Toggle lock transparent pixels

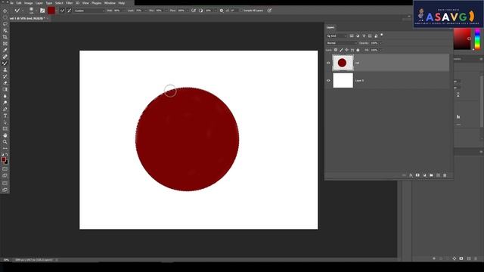click(x=336, y=50)
